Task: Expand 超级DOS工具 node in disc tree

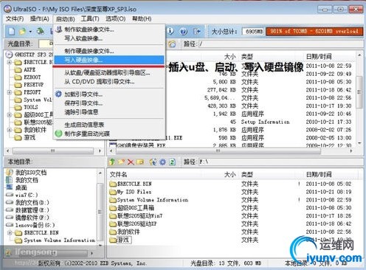Action: tap(9, 114)
